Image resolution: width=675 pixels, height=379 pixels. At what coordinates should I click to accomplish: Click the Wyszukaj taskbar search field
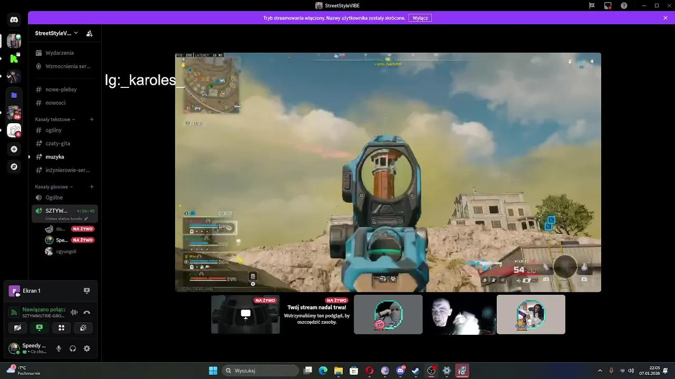point(261,371)
